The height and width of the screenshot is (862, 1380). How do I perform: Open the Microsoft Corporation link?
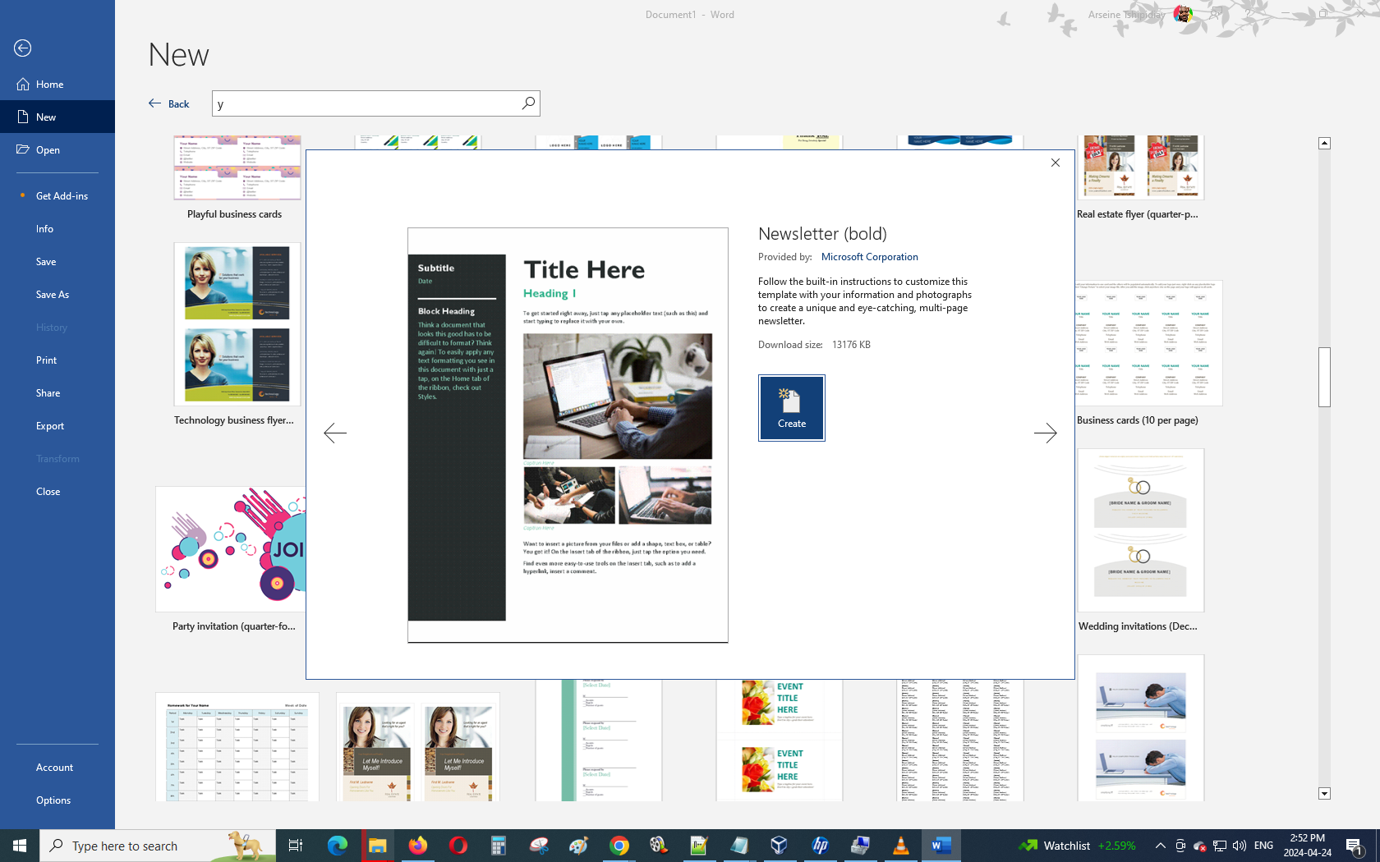869,257
